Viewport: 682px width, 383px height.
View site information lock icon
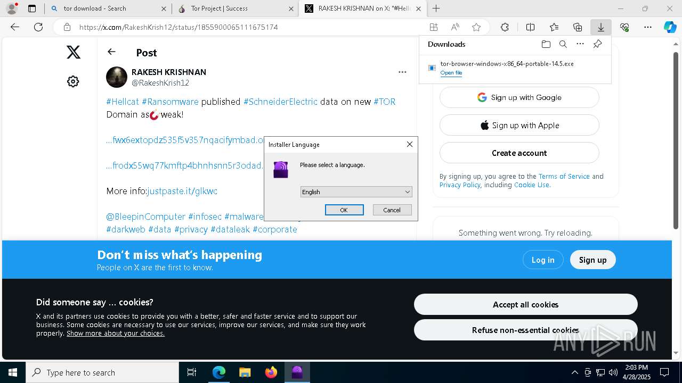point(67,27)
